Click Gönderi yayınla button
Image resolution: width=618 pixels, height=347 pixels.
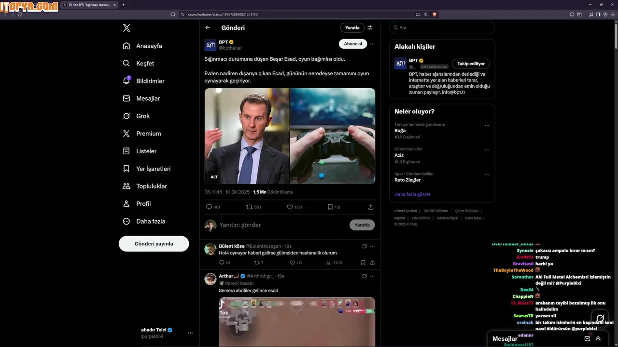154,244
